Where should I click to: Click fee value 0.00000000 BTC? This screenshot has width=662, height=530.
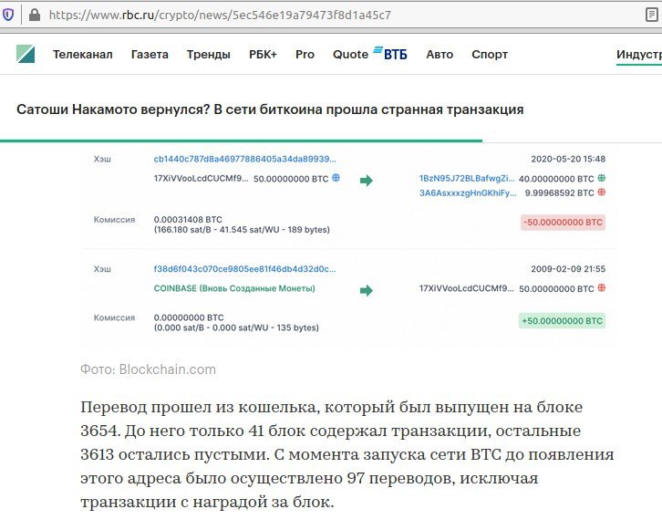point(189,317)
